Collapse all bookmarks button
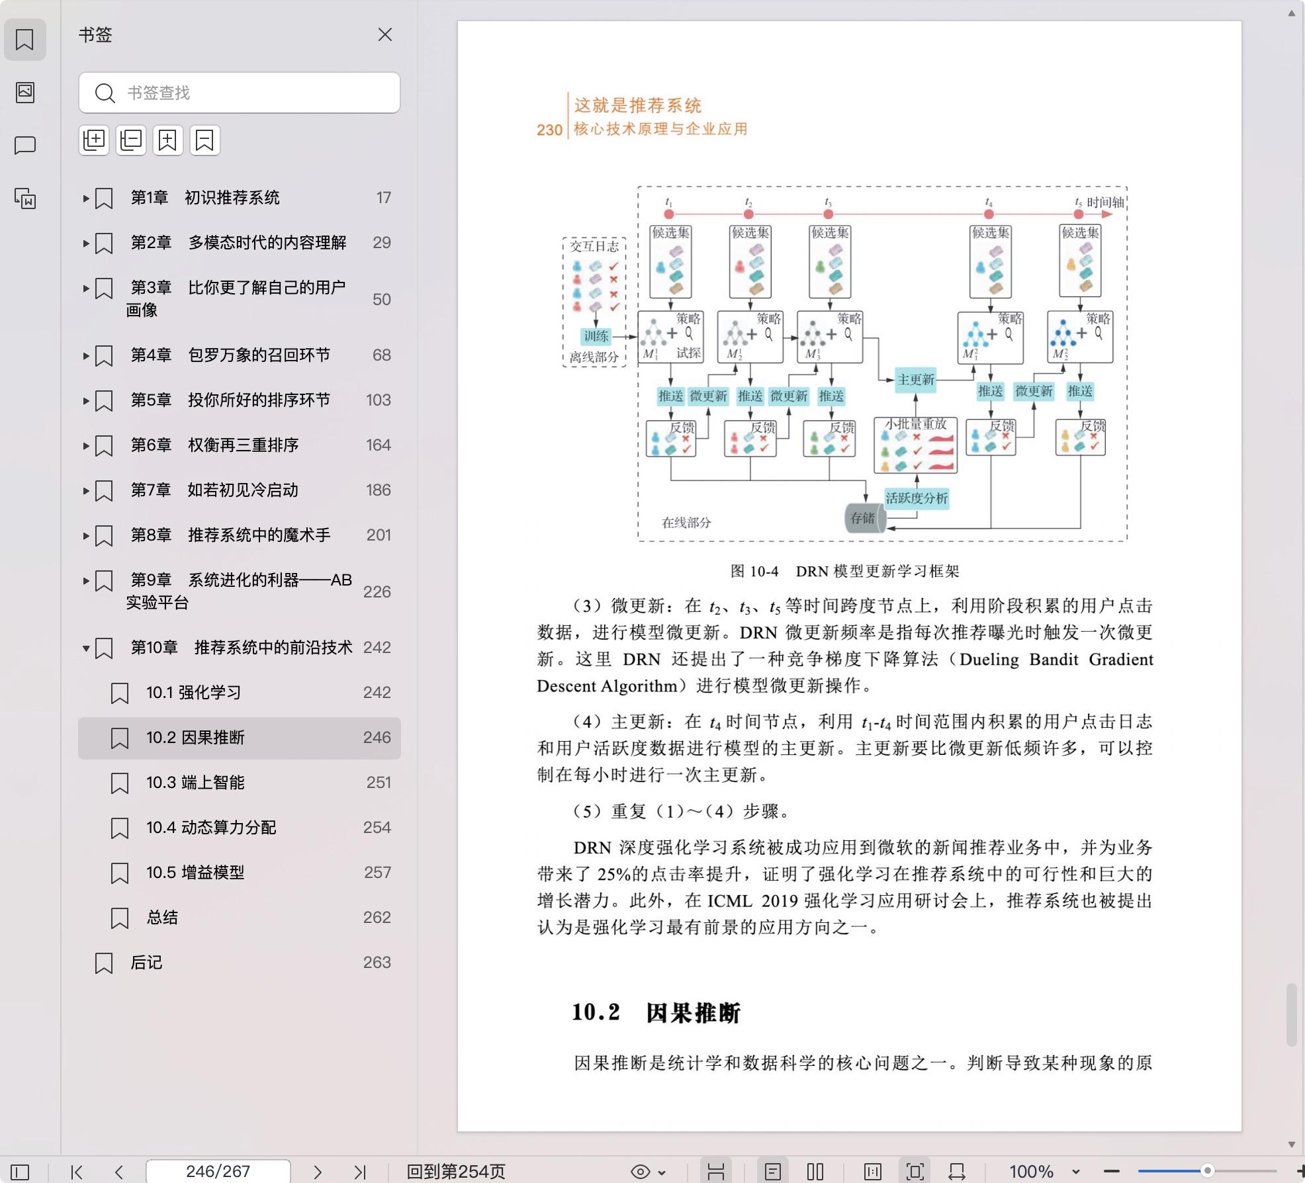This screenshot has height=1183, width=1305. [x=131, y=140]
